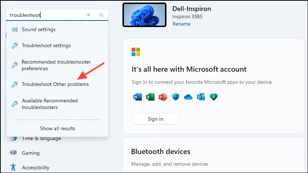
Task: Open Sound settings search result
Action: click(x=57, y=29)
